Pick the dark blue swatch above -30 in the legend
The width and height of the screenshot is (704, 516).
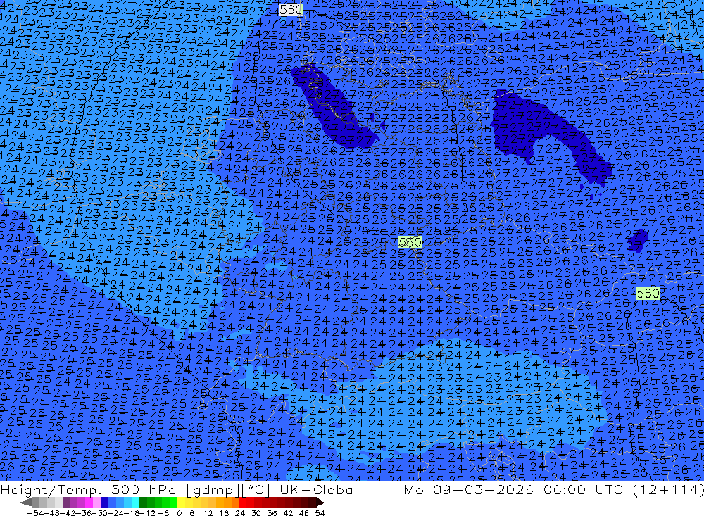tap(104, 503)
